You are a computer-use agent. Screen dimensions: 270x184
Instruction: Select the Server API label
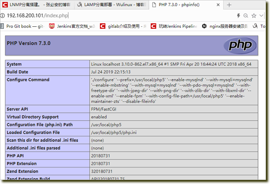coord(18,109)
